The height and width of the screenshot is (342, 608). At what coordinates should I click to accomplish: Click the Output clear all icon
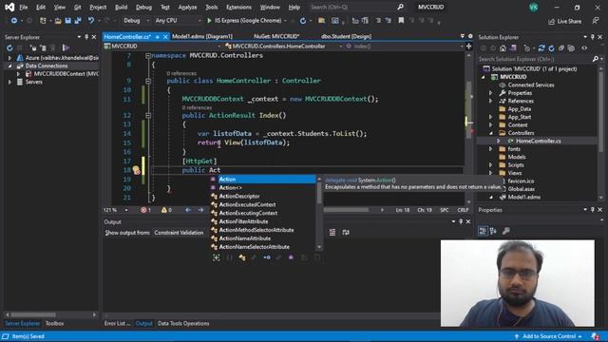pyautogui.click(x=332, y=232)
